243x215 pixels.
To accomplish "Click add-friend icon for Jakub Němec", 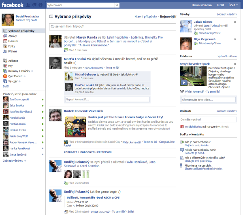I will pyautogui.click(x=196, y=33).
